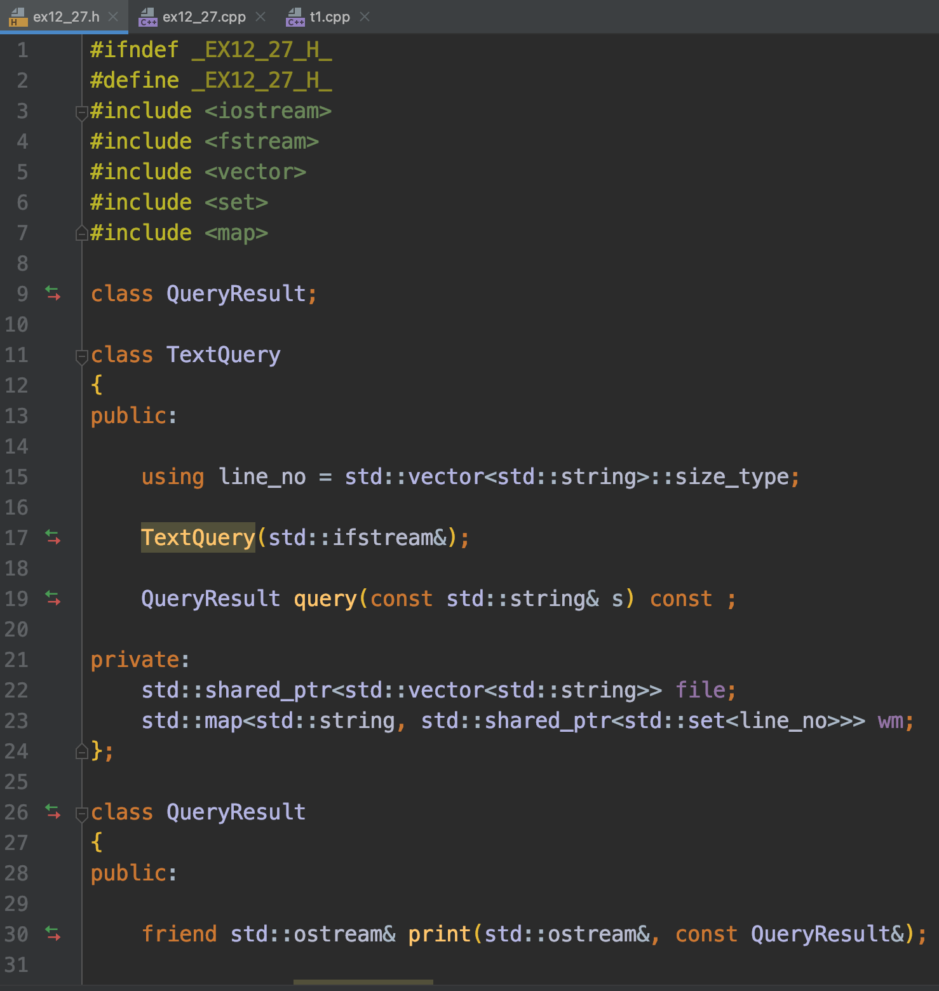Click the 'private:' access specifier
The height and width of the screenshot is (991, 939).
click(140, 660)
